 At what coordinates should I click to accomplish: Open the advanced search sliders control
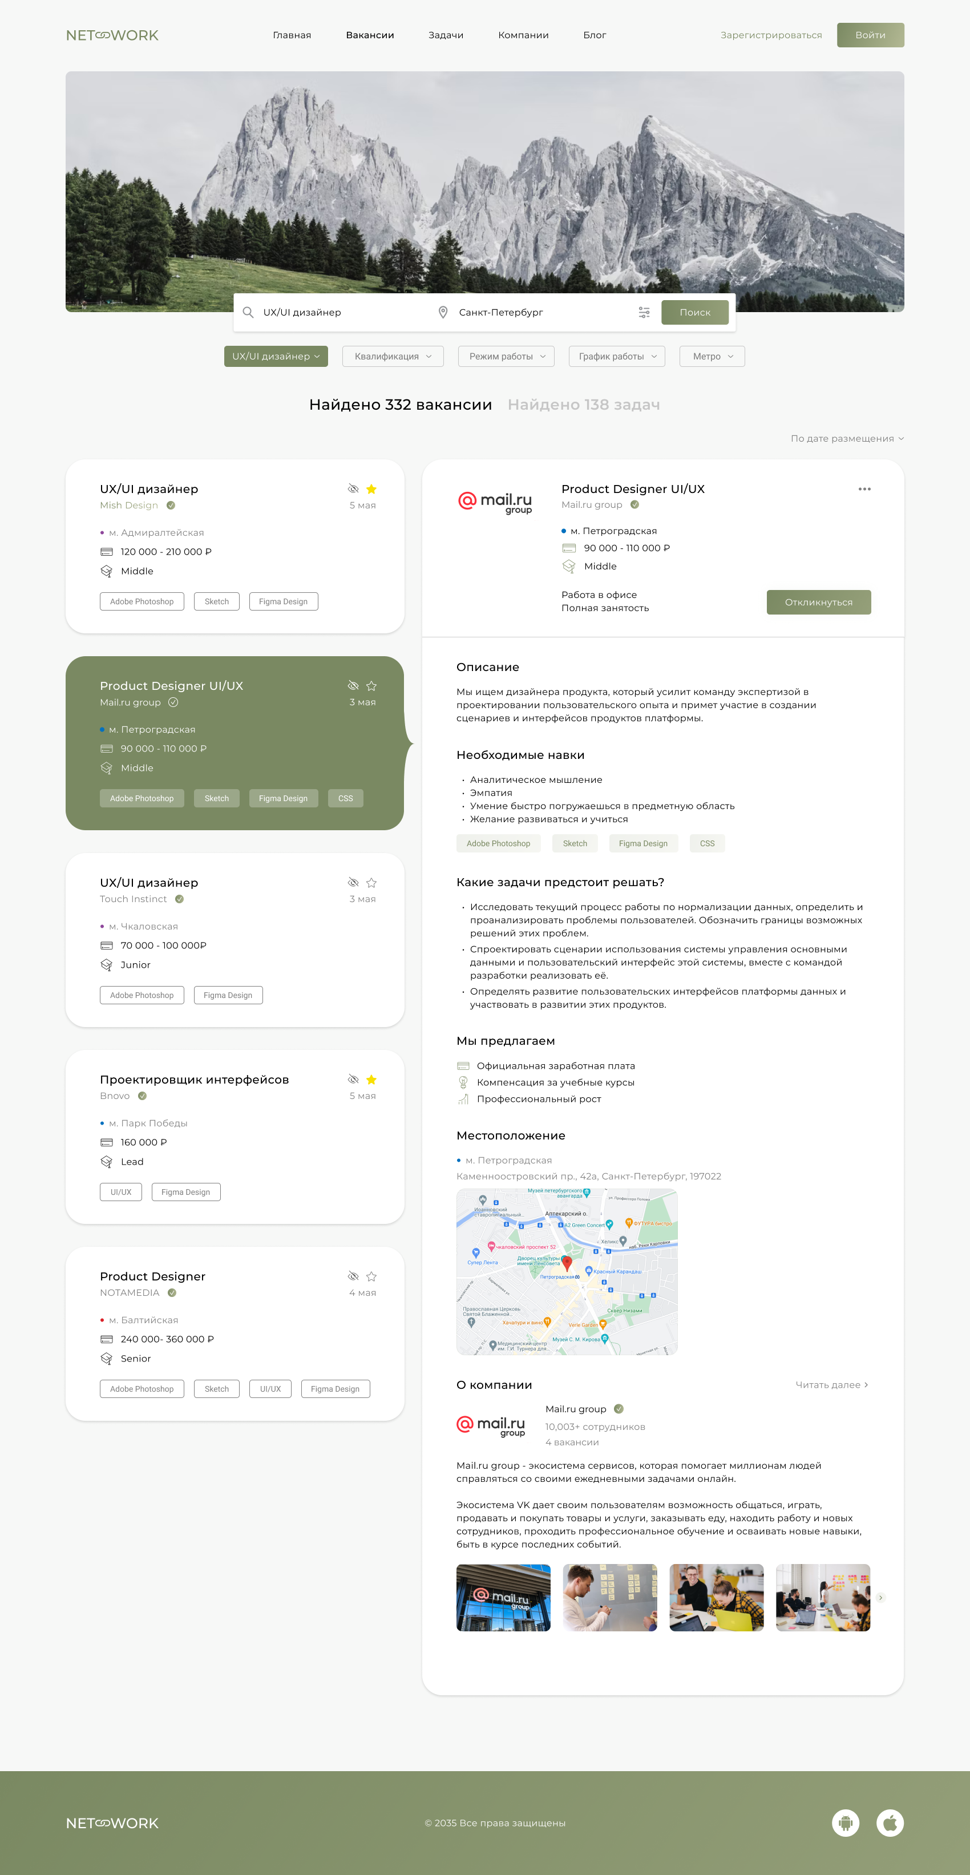[644, 312]
